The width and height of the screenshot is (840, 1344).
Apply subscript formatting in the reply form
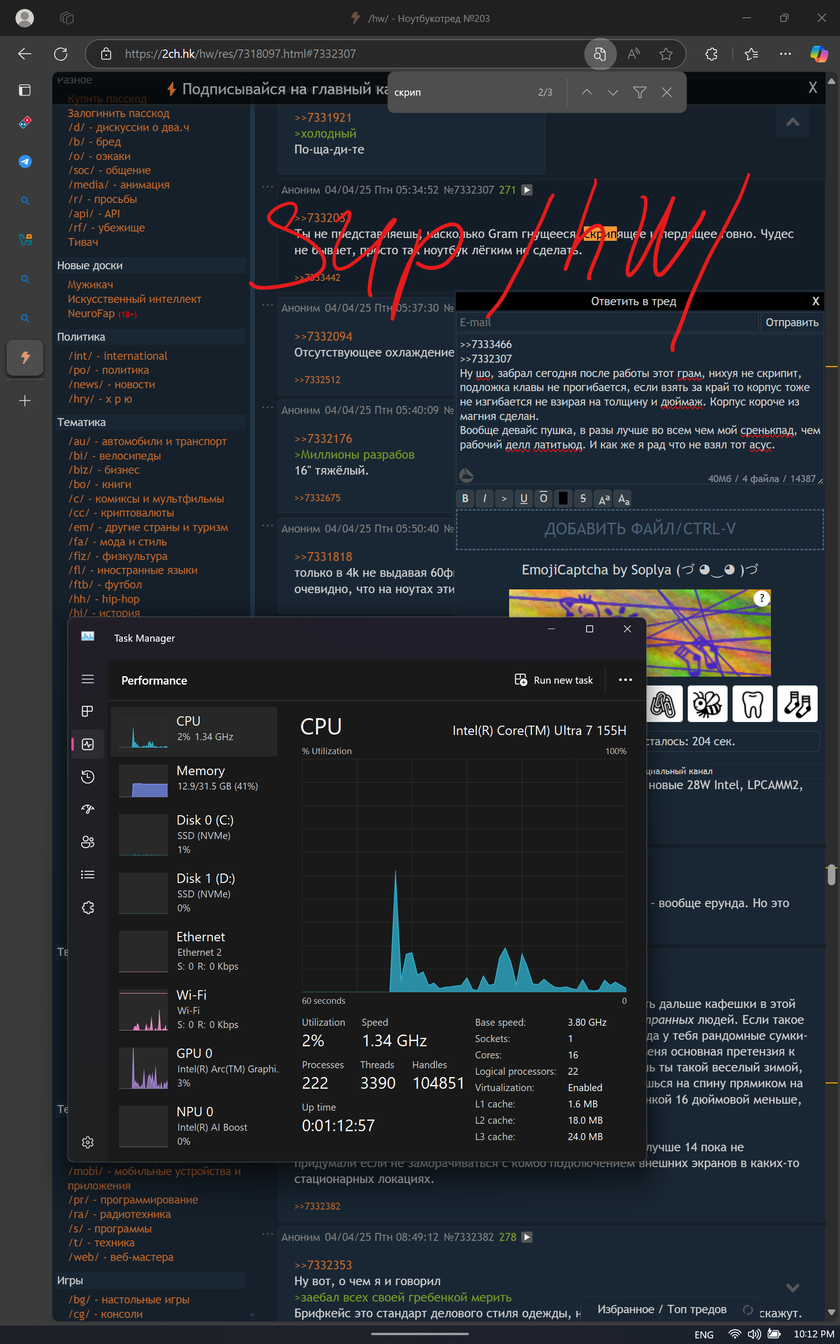[624, 498]
